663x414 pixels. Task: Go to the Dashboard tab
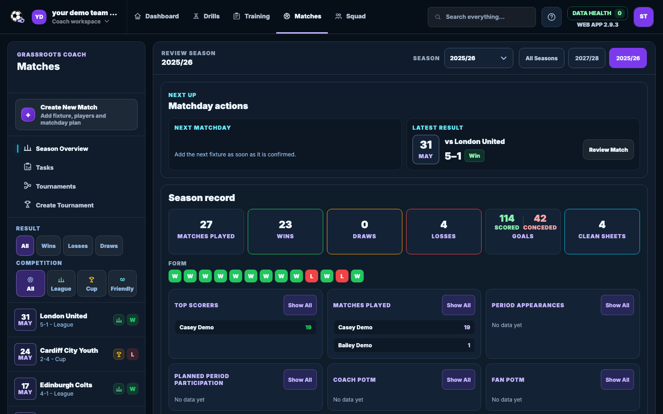pyautogui.click(x=157, y=17)
